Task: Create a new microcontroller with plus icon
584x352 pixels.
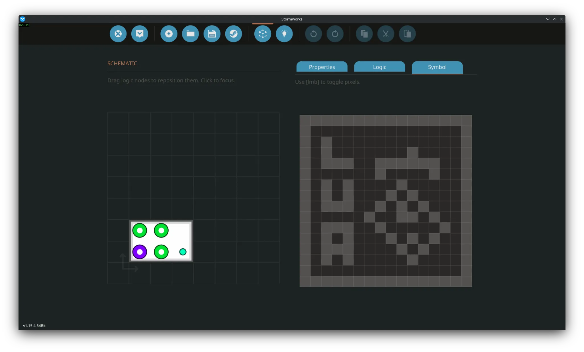Action: [169, 34]
